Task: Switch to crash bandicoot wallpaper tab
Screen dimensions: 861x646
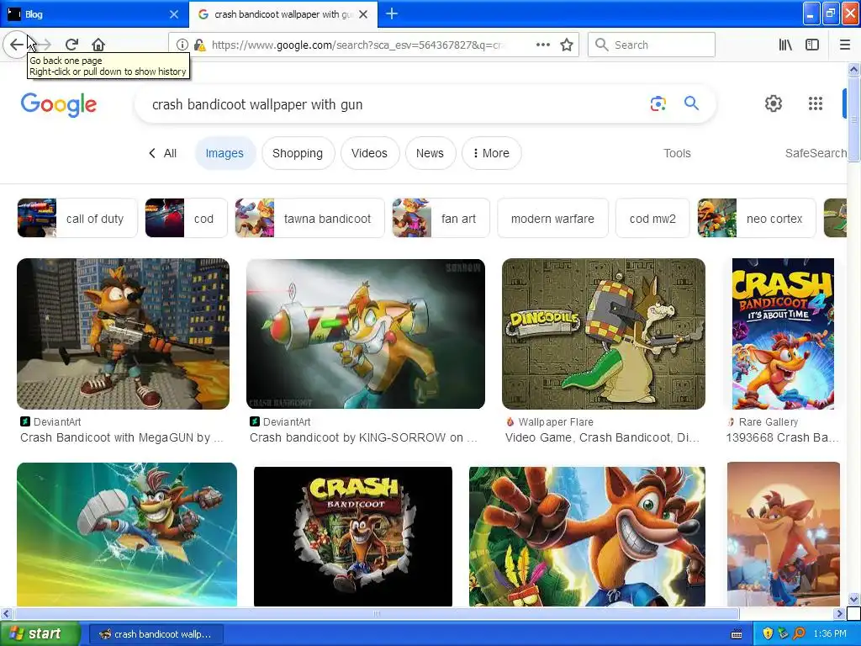Action: [x=283, y=14]
